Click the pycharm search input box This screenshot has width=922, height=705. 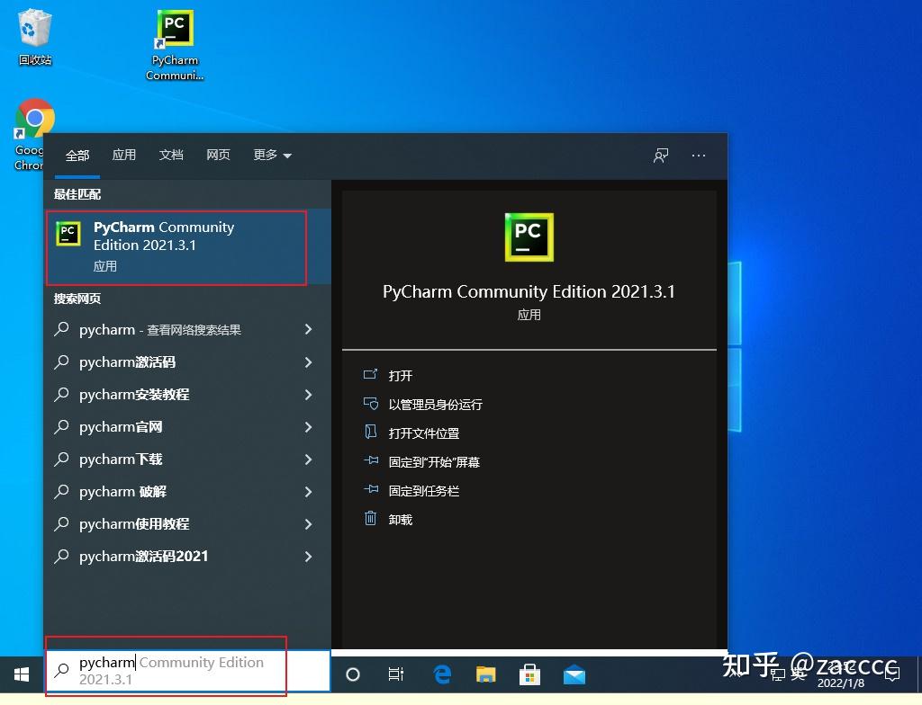pyautogui.click(x=188, y=670)
